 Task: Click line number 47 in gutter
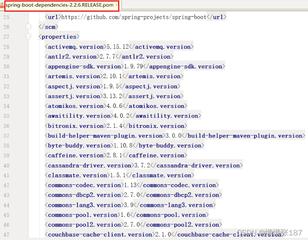coord(6,235)
